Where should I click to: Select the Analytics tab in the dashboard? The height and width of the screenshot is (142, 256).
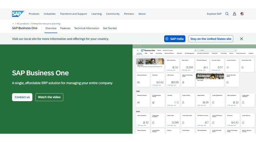click(251, 53)
